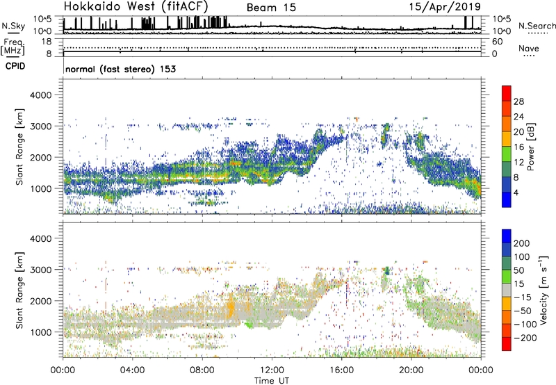This screenshot has width=556, height=385.
Task: Click the "3000" tick on the power panel
Action: [x=40, y=126]
